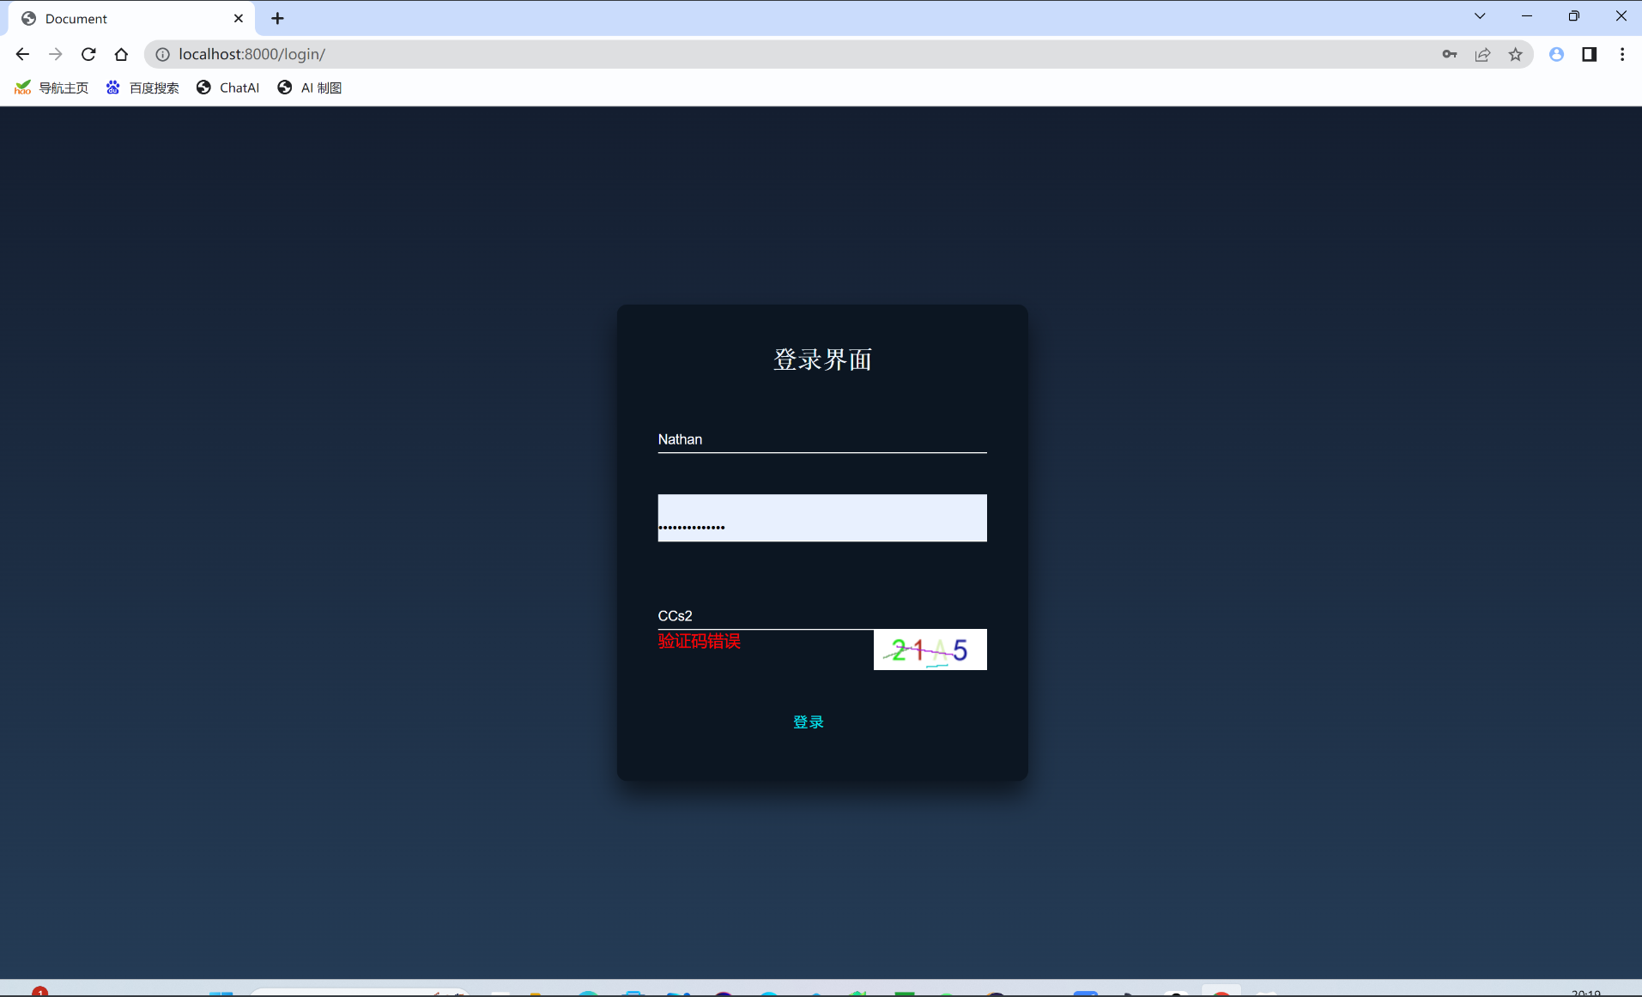Viewport: 1642px width, 997px height.
Task: Refresh the captcha image
Action: coord(930,650)
